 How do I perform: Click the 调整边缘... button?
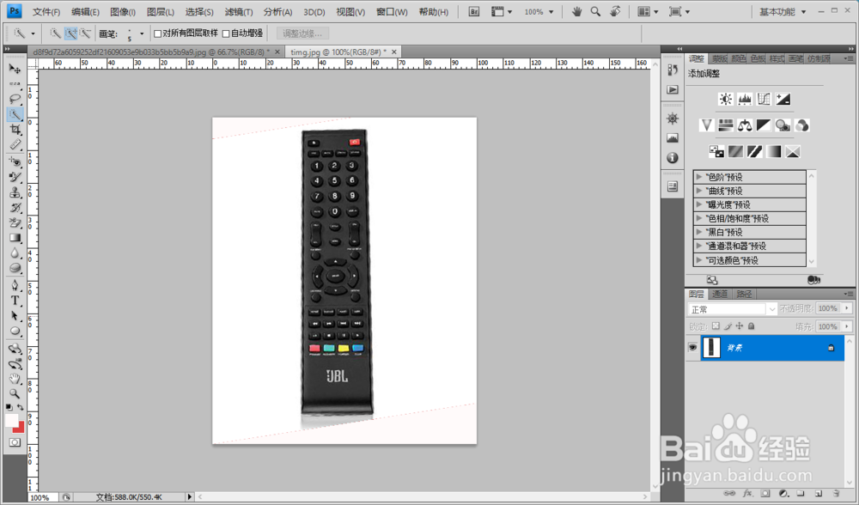point(302,33)
